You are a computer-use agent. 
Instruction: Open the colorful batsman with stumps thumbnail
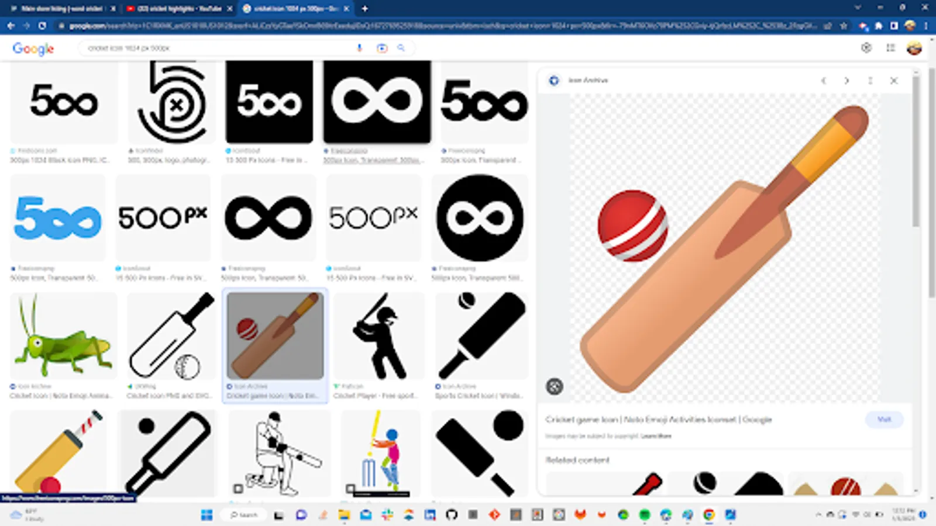tap(381, 452)
